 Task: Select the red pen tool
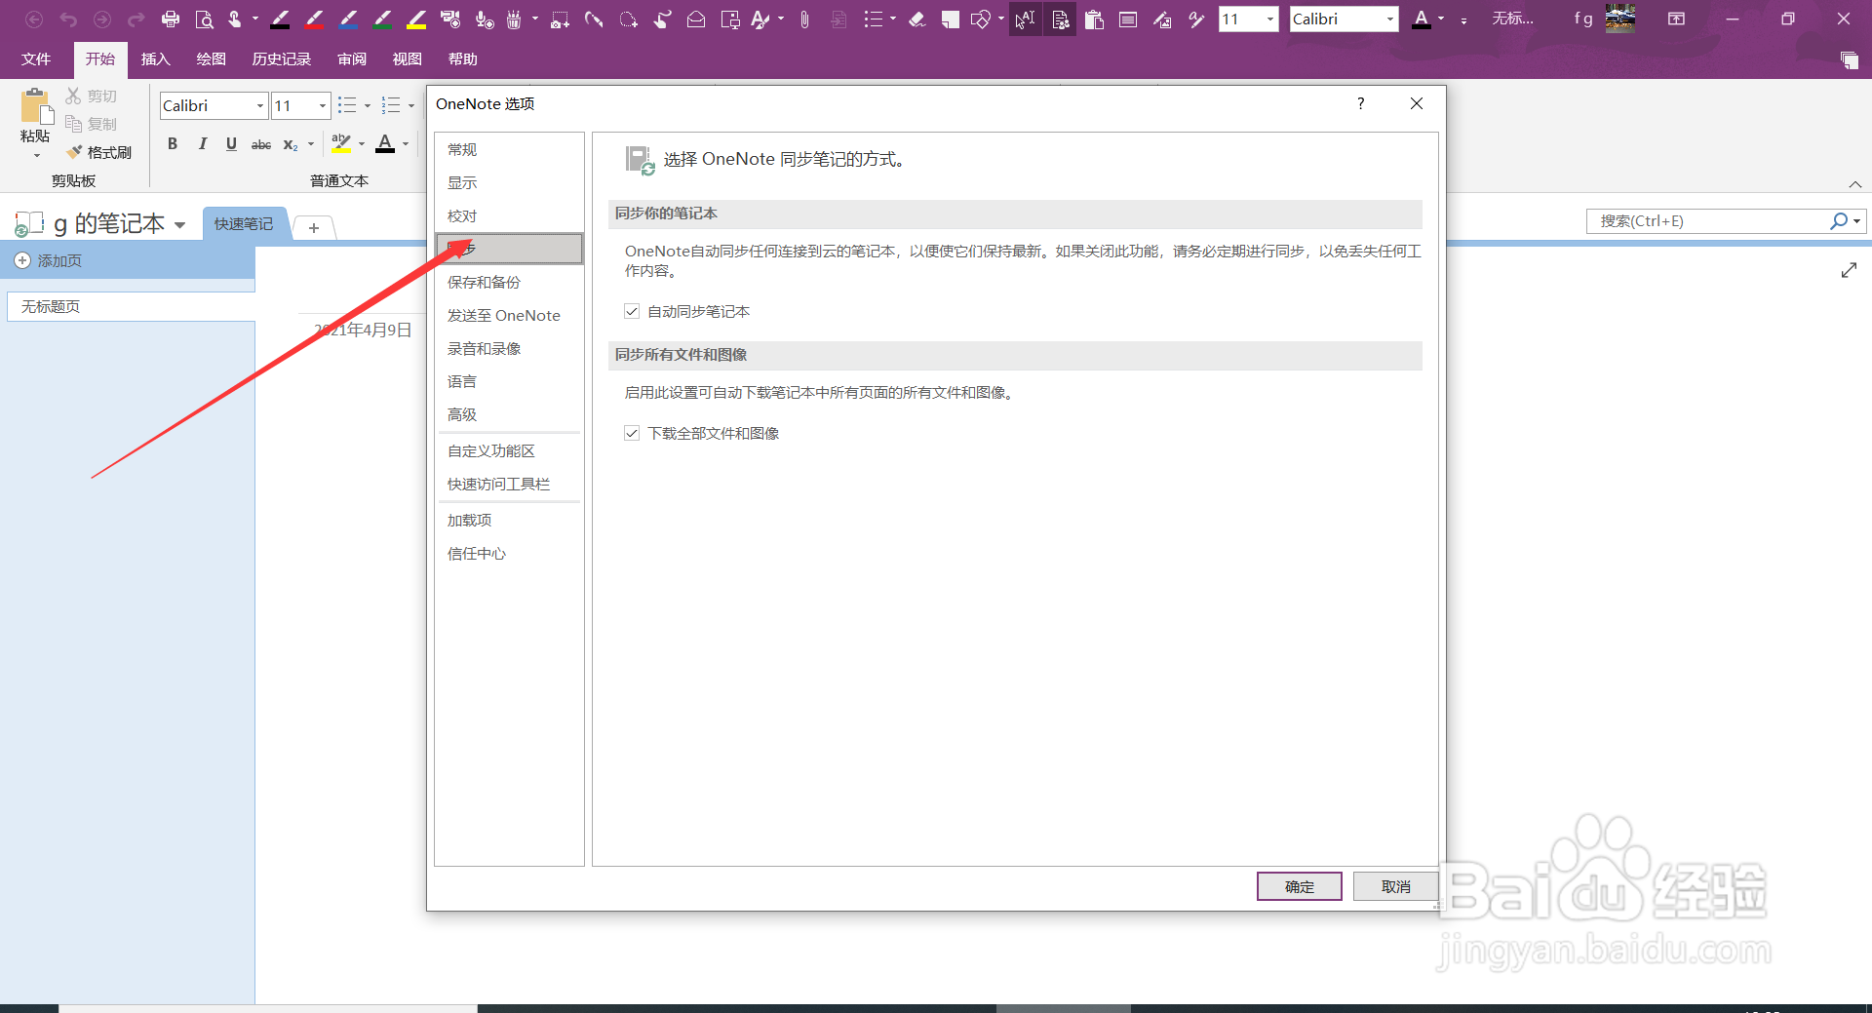click(x=314, y=19)
